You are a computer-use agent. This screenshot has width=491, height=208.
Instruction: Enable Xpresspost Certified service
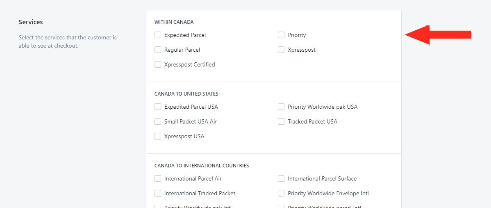pyautogui.click(x=158, y=64)
